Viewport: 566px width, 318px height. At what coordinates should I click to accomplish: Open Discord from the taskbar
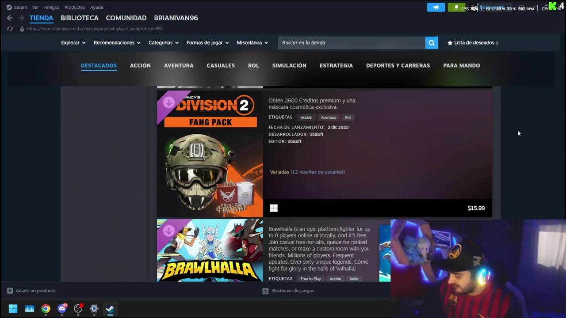[62, 309]
